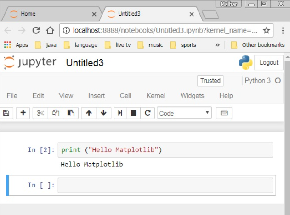The width and height of the screenshot is (290, 215).
Task: Open the sports bookmarks folder
Action: [183, 45]
